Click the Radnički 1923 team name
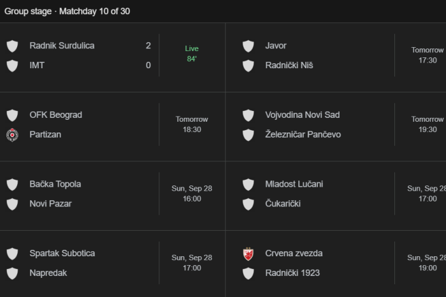446x297 pixels. [292, 273]
